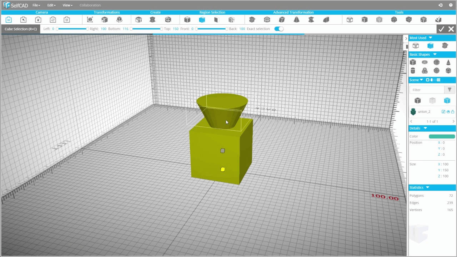Open the File menu

pos(36,5)
